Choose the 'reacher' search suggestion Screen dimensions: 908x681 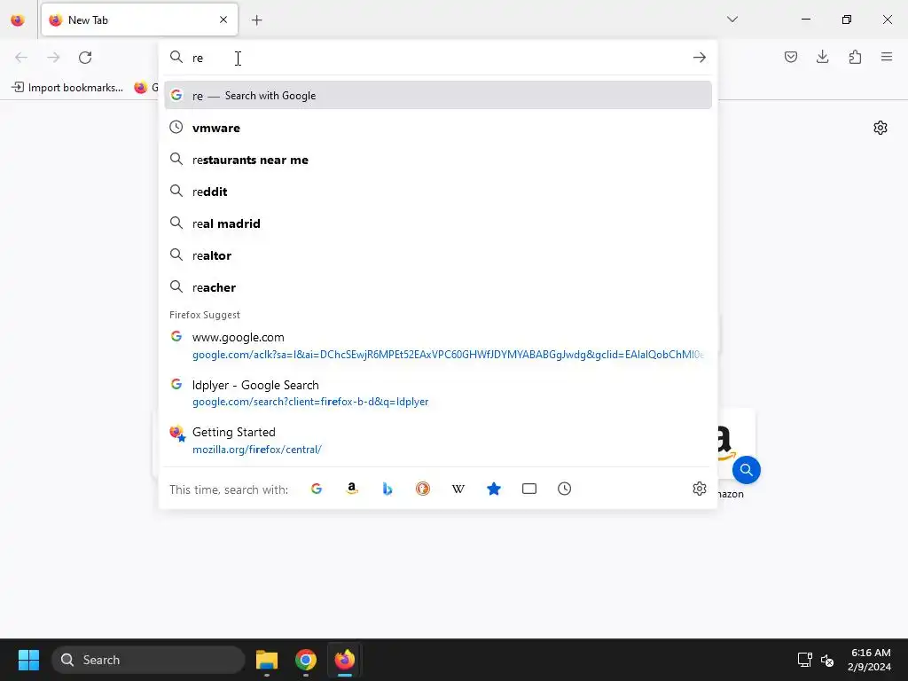click(438, 286)
